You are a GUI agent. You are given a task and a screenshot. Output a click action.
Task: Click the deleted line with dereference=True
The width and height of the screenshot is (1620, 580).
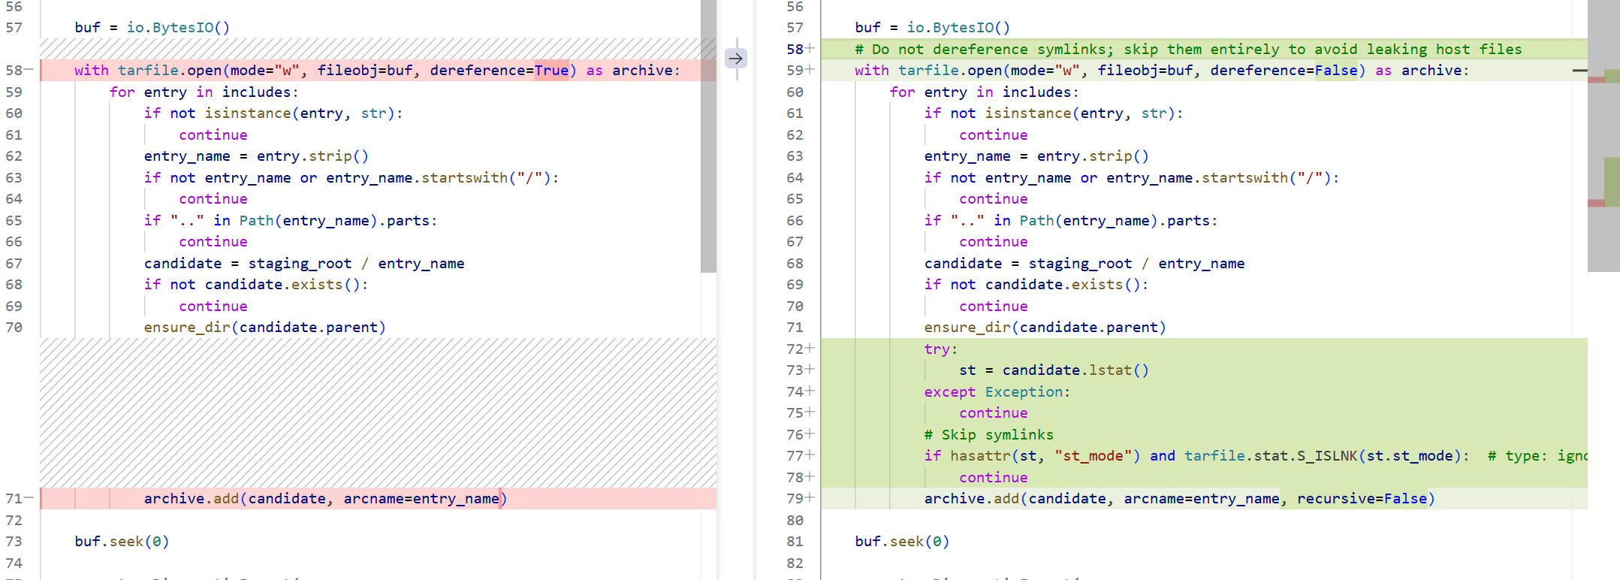tap(378, 71)
